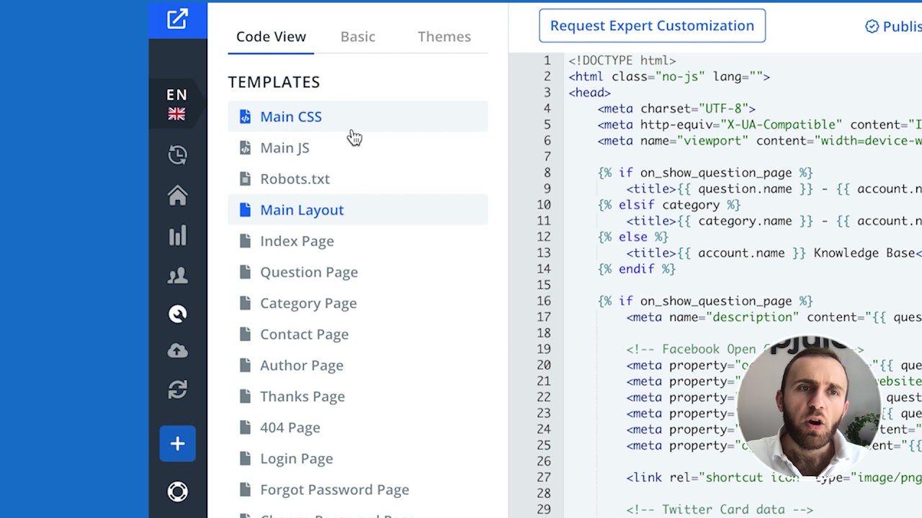Open the Main JS template
Screen dimensions: 922x518
358,147
